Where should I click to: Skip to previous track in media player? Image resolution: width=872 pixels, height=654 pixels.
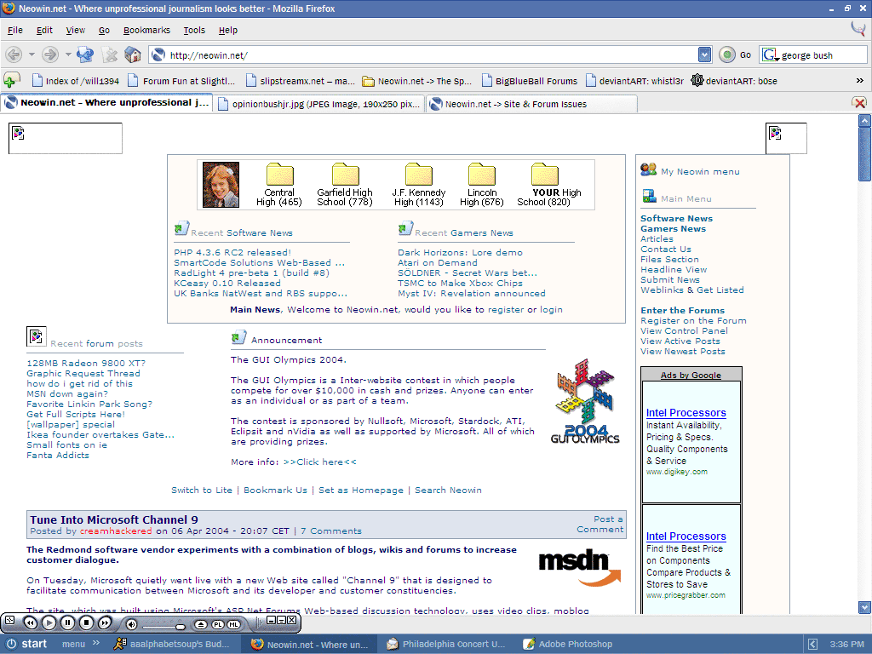pos(30,622)
